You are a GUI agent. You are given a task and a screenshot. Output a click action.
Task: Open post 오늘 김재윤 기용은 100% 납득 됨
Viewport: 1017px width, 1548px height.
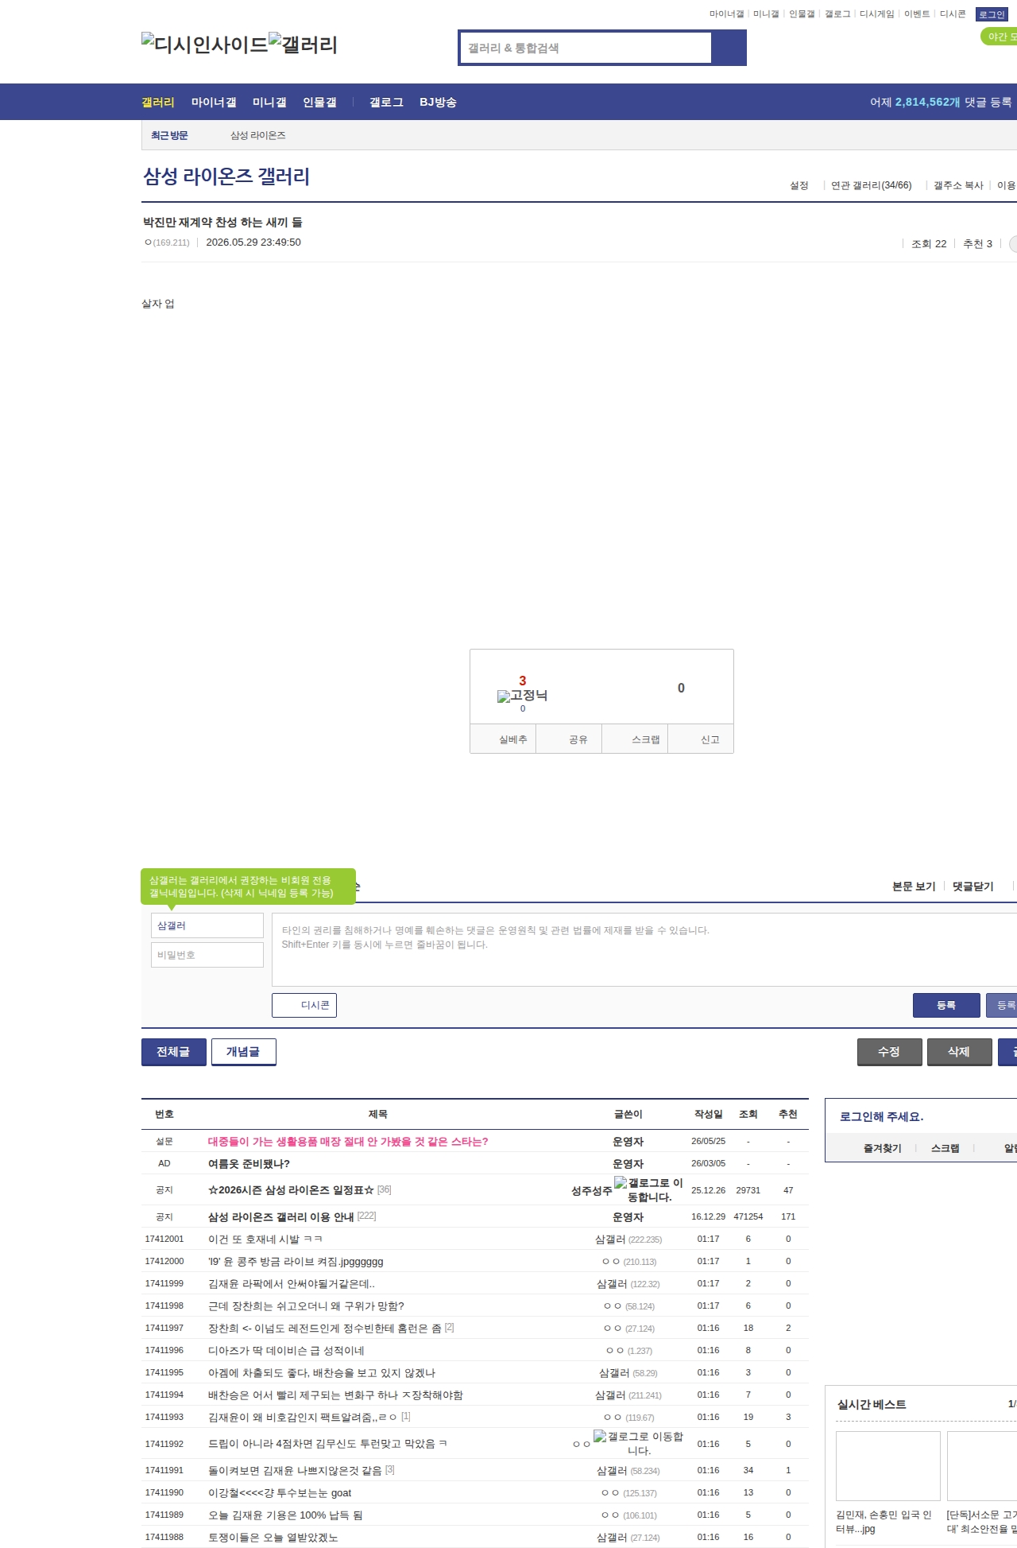point(285,1515)
